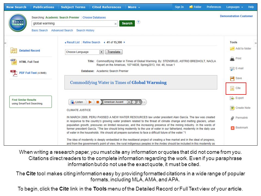
Task: Click the Permalink link text
Action: pos(241,118)
